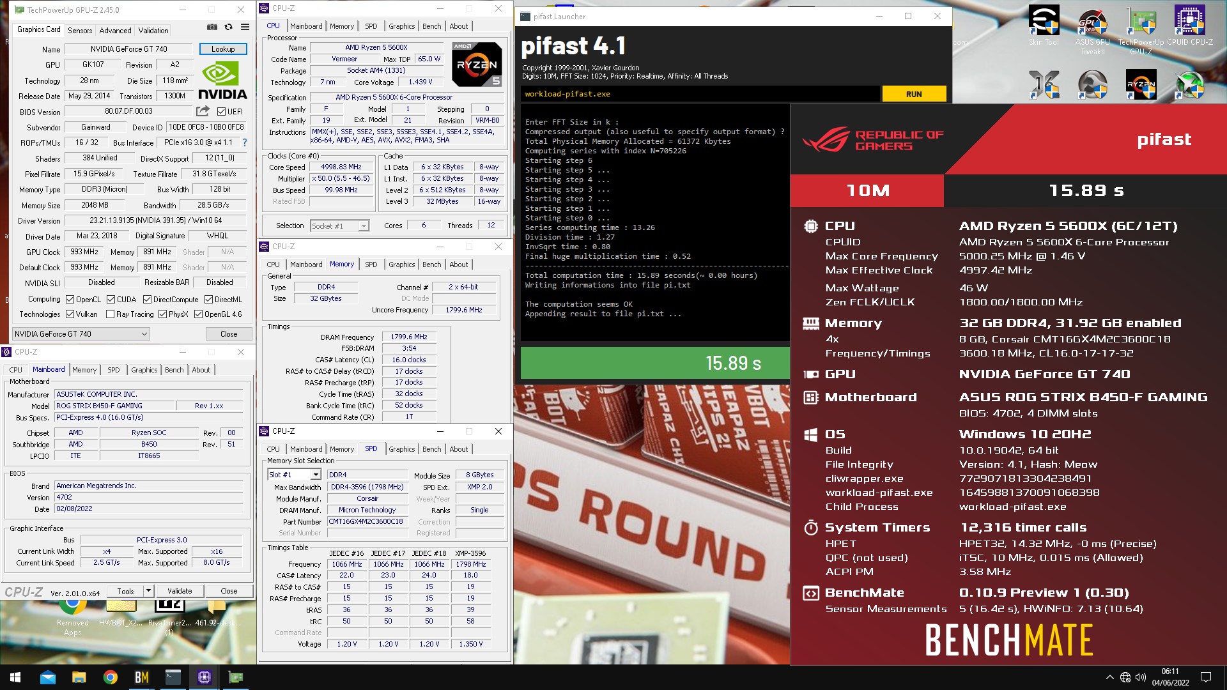Switch to CPU-Z taskbar icon
This screenshot has width=1227, height=690.
pyautogui.click(x=204, y=677)
